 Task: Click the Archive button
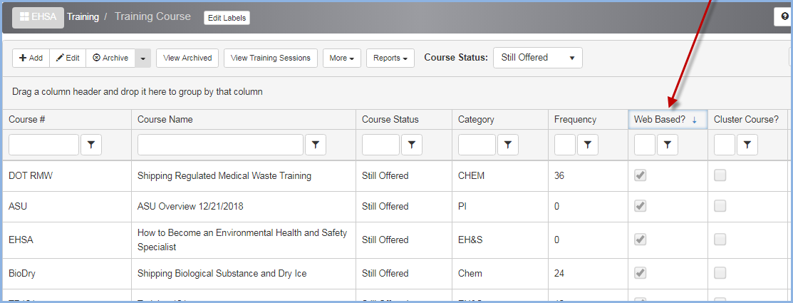coord(110,58)
